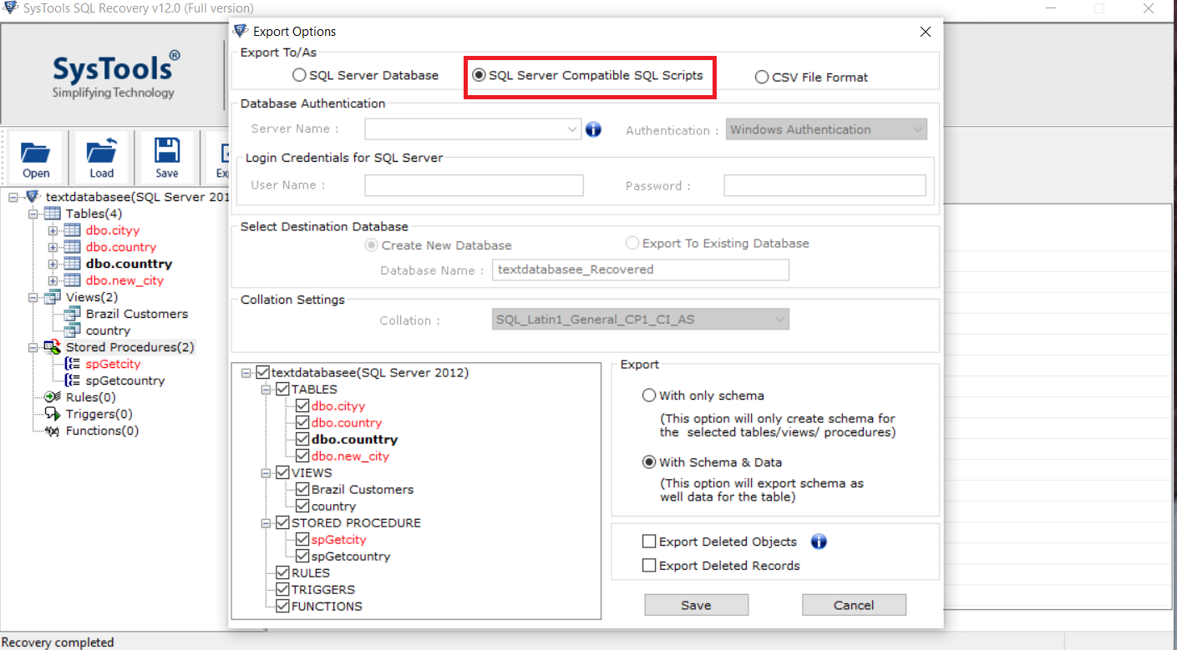Open the Server Name dropdown

(572, 129)
